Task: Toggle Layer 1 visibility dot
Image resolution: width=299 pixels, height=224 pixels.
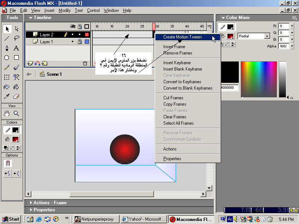Action: coord(73,41)
